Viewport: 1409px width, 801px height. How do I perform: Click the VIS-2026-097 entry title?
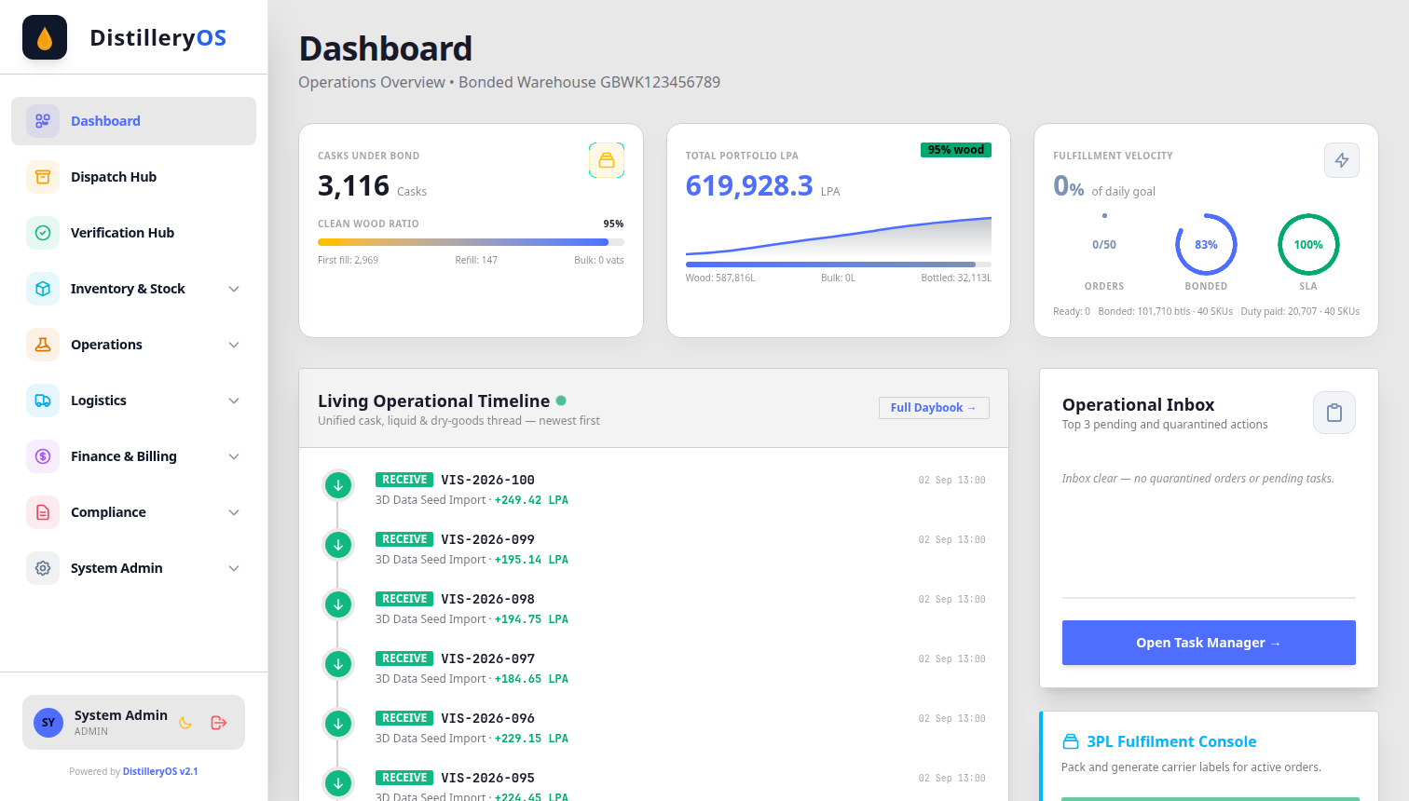[x=487, y=658]
